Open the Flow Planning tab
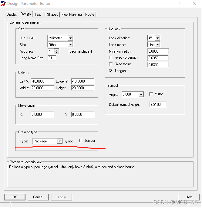 pyautogui.click(x=72, y=15)
